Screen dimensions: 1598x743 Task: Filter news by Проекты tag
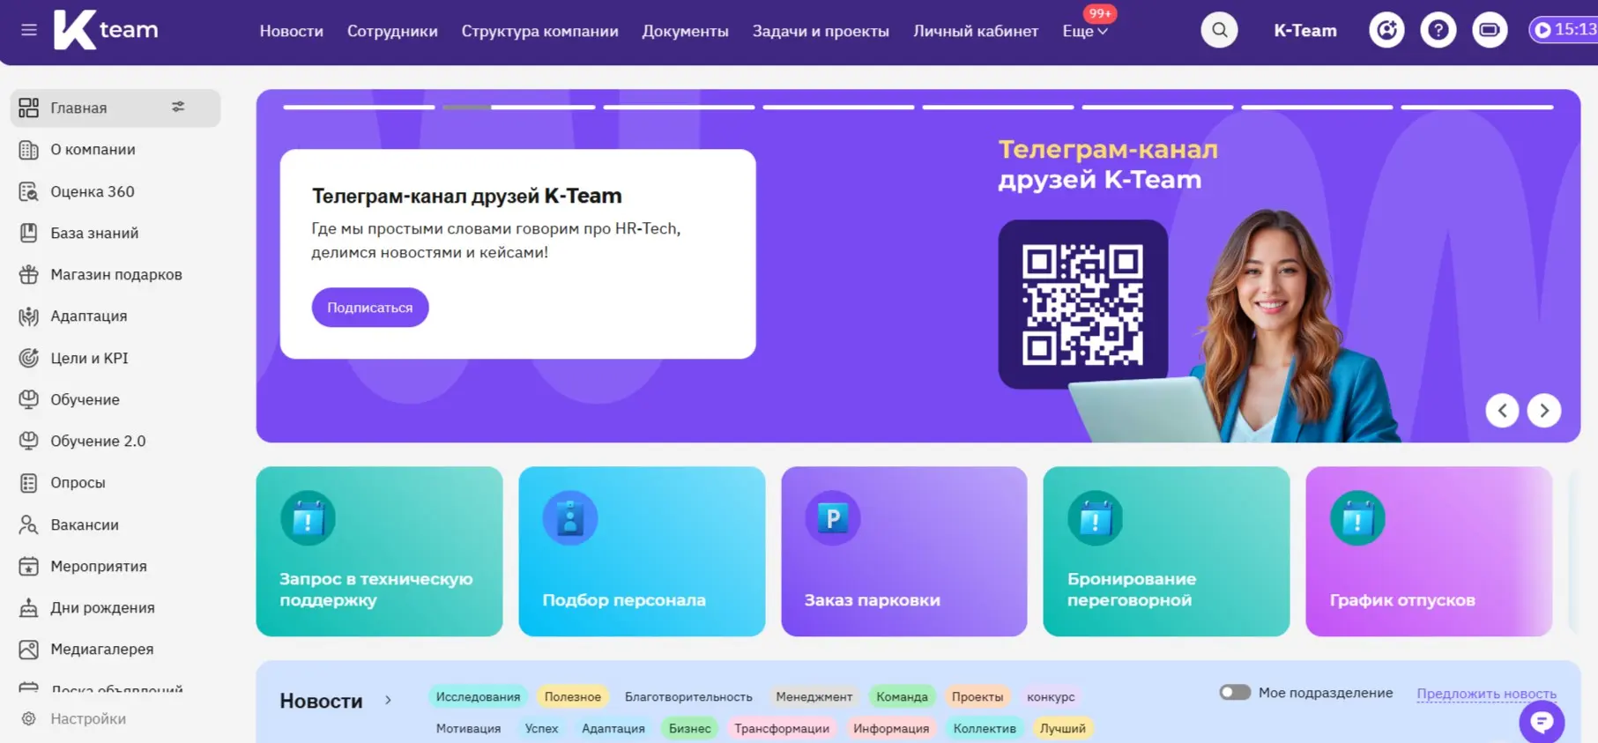(977, 696)
